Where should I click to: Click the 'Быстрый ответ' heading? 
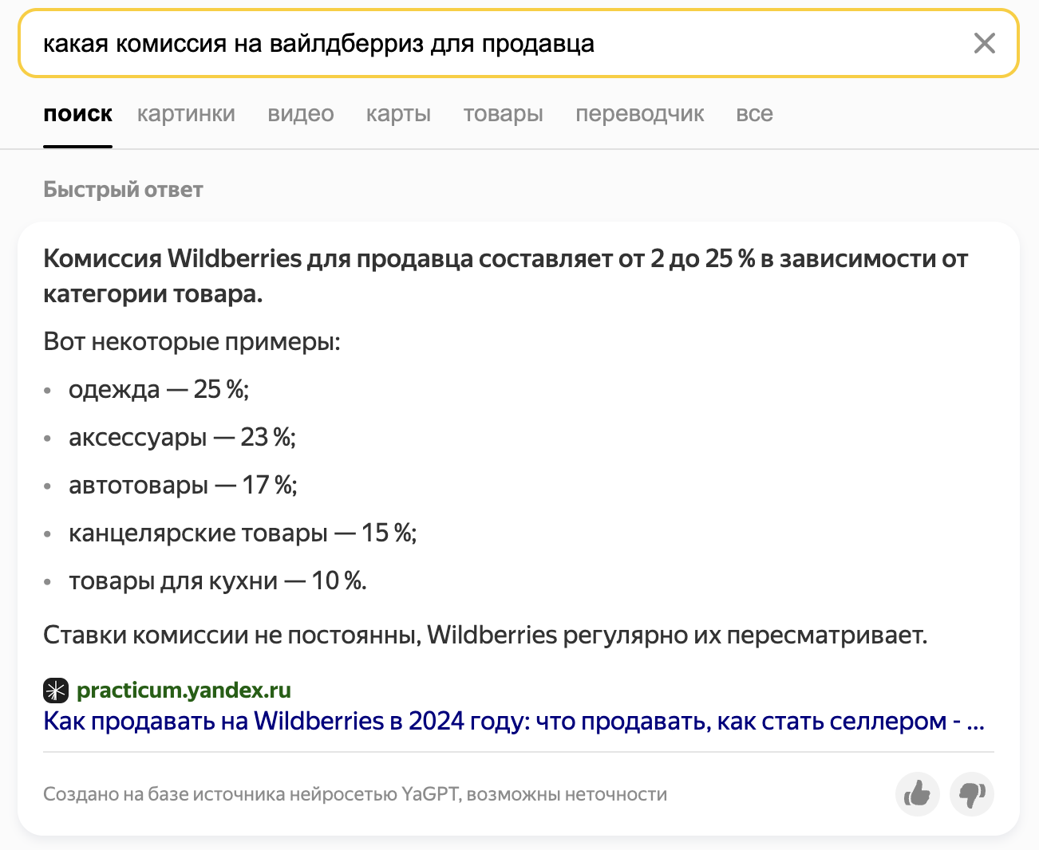click(123, 190)
